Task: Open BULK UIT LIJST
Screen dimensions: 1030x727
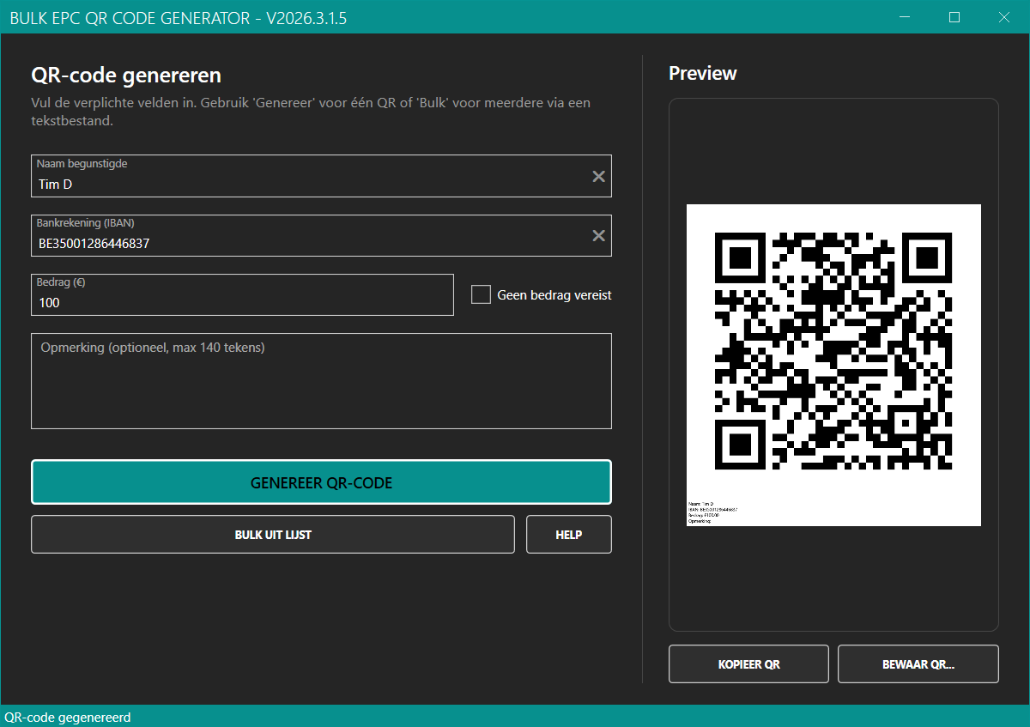Action: (x=273, y=535)
